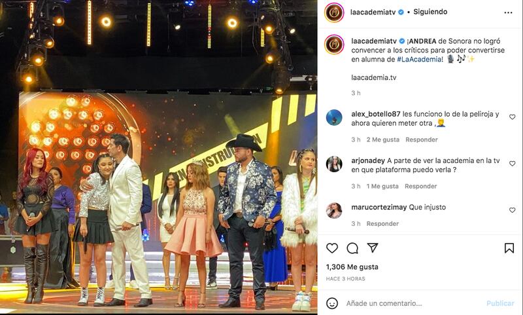Show the 2 Me gusta on alex_botello87's comment
This screenshot has width=523, height=315.
click(x=383, y=139)
